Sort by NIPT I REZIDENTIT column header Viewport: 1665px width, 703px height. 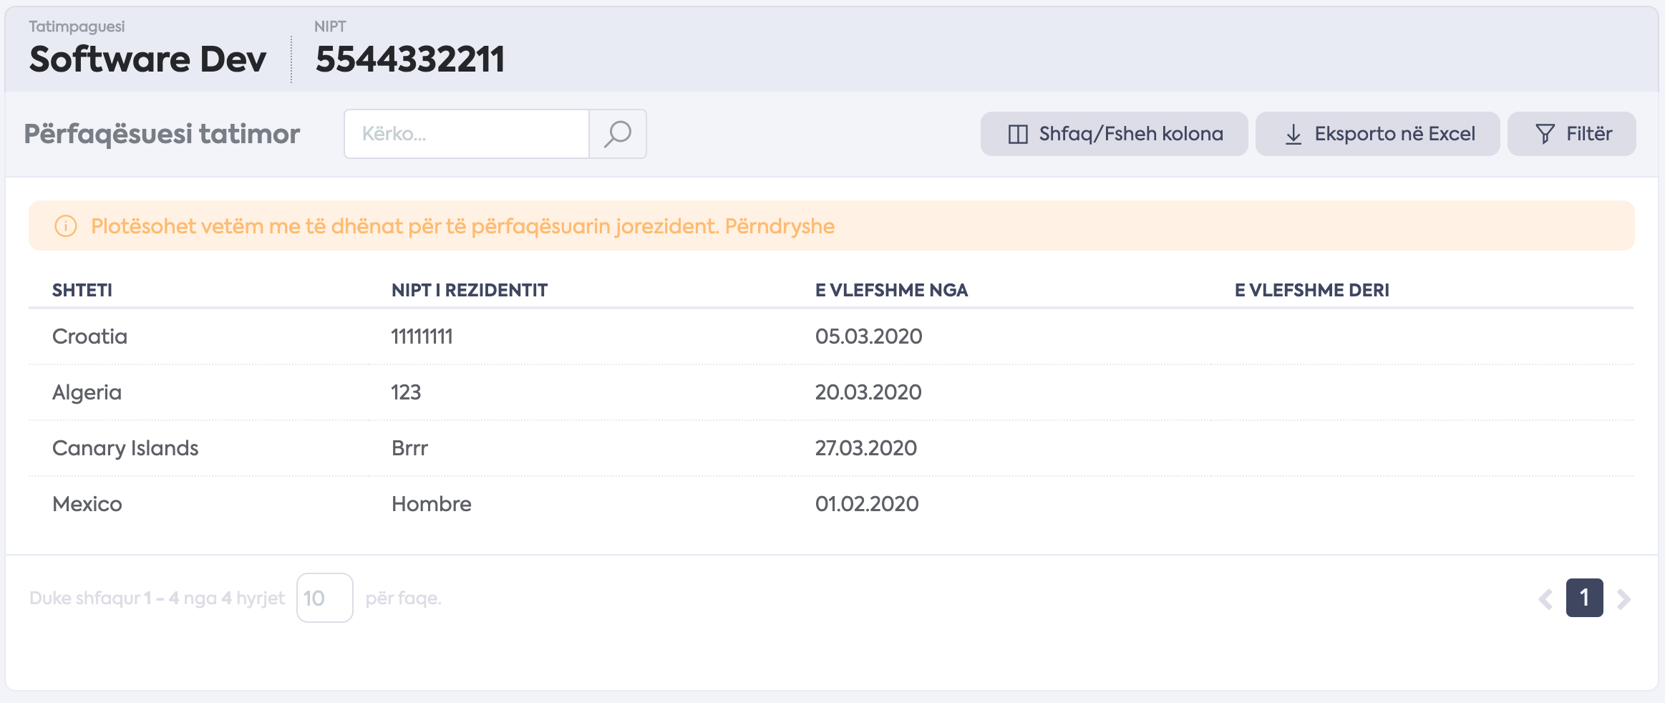click(470, 290)
